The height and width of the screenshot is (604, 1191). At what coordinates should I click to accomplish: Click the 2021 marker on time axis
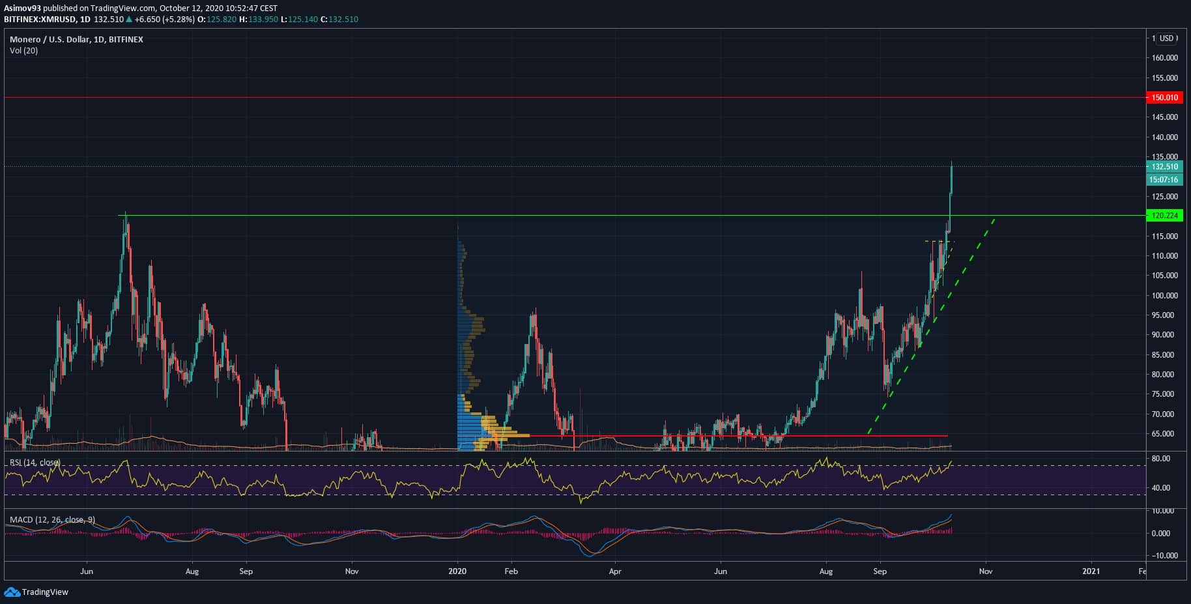tap(1091, 571)
